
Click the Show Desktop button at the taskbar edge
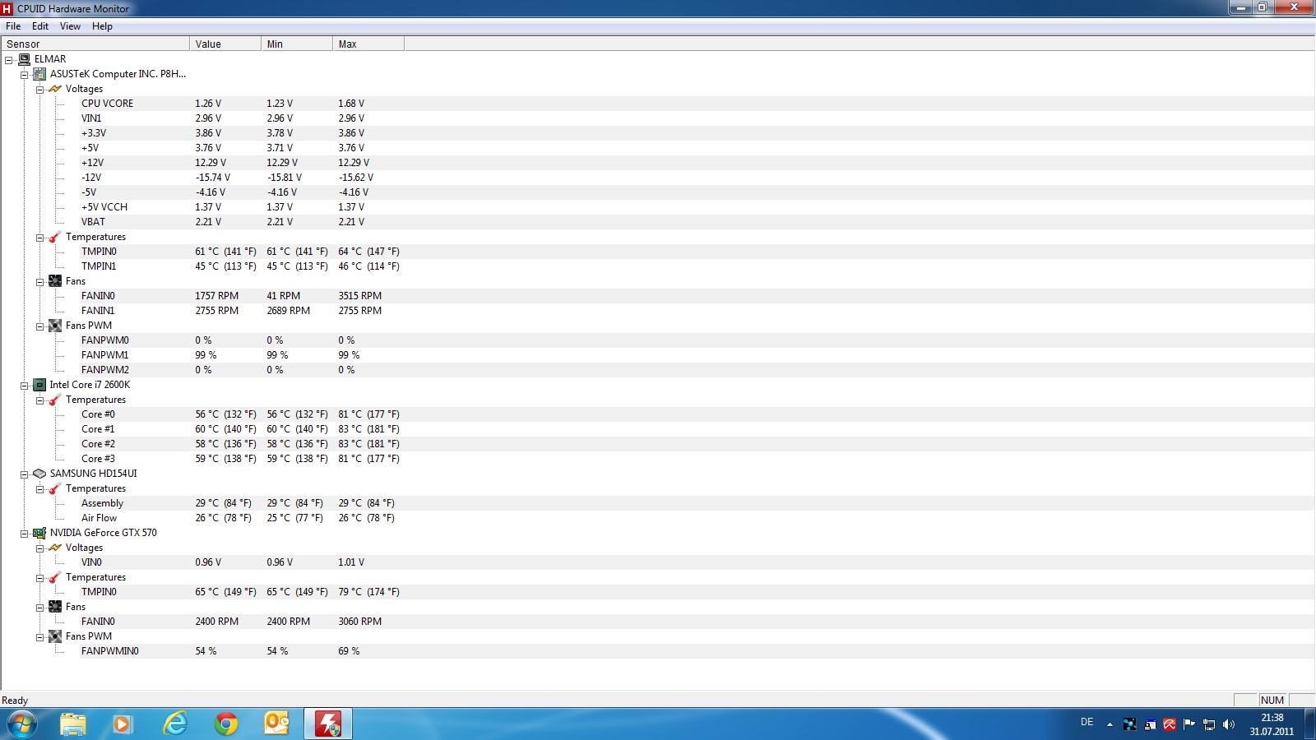(x=1309, y=724)
